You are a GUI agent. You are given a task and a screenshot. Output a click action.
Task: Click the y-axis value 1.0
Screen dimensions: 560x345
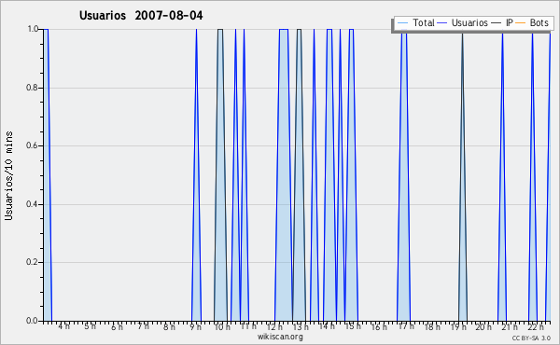click(x=33, y=29)
